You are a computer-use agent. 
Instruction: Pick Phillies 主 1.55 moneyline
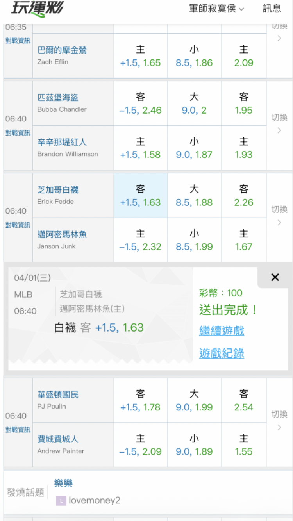244,445
